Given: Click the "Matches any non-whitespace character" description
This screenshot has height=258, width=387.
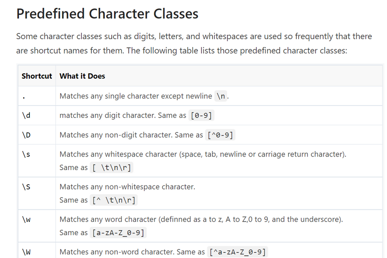Looking at the screenshot, I should 128,187.
